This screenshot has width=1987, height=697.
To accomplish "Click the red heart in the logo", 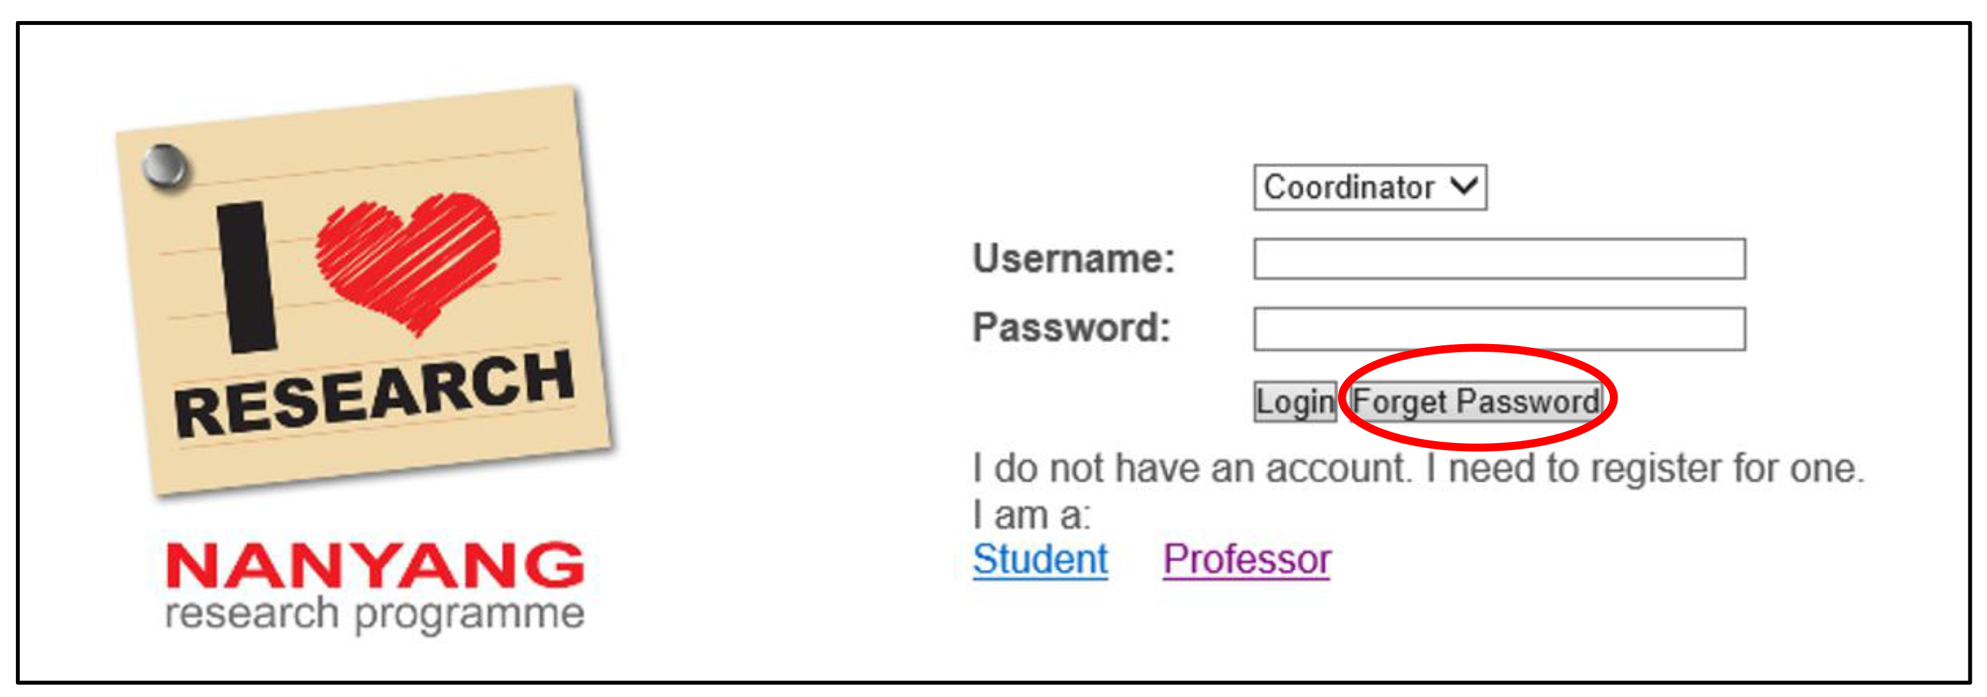I will (x=409, y=255).
